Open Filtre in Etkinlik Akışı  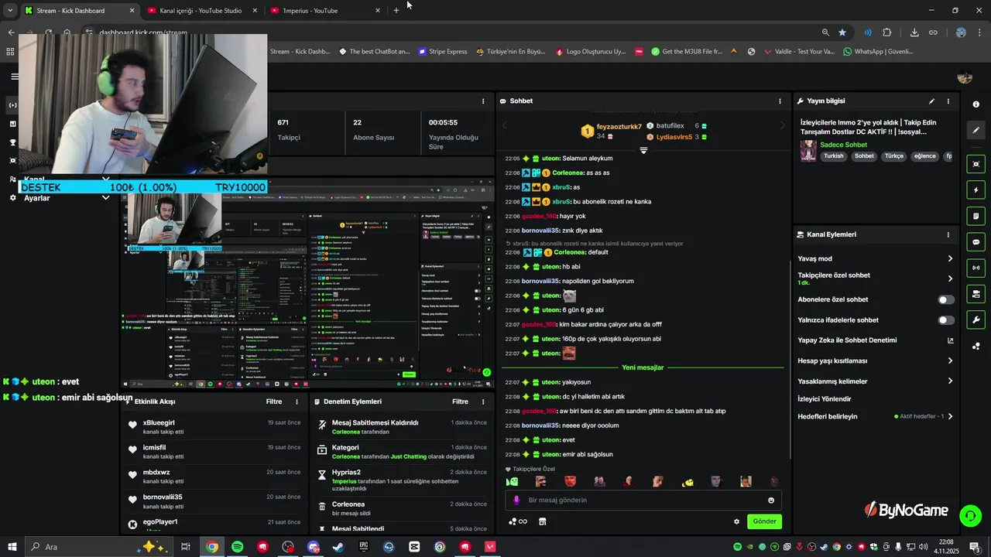coord(274,402)
